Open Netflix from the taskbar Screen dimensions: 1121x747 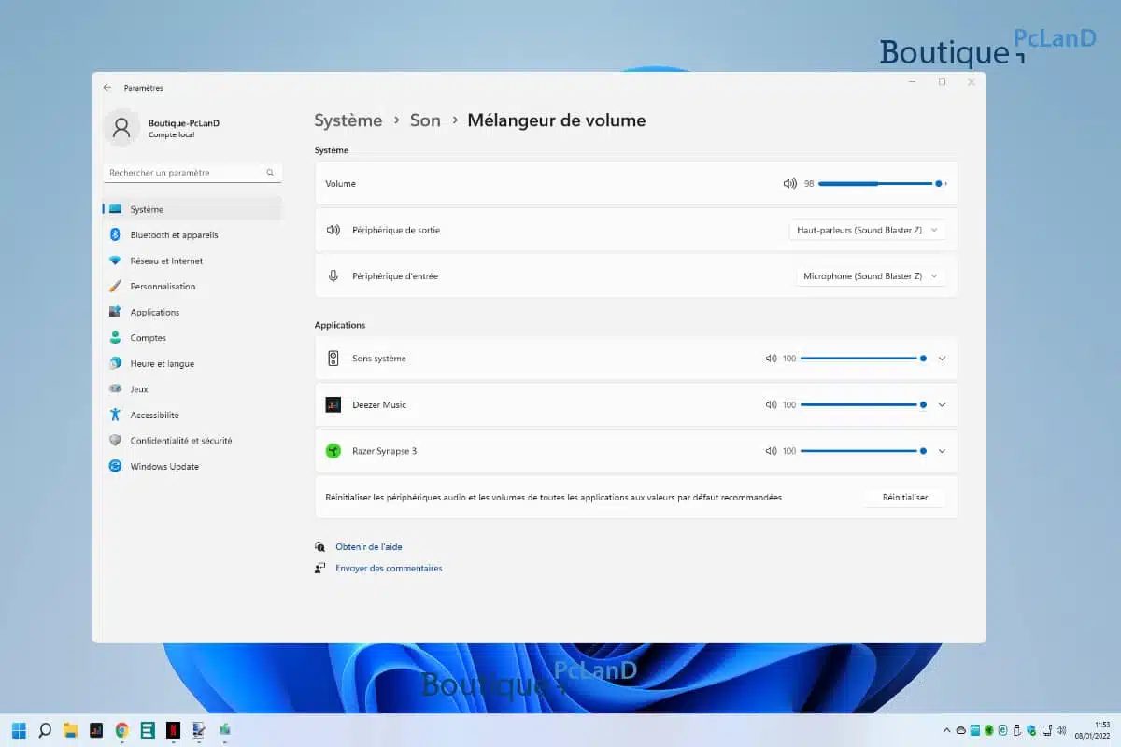(173, 730)
